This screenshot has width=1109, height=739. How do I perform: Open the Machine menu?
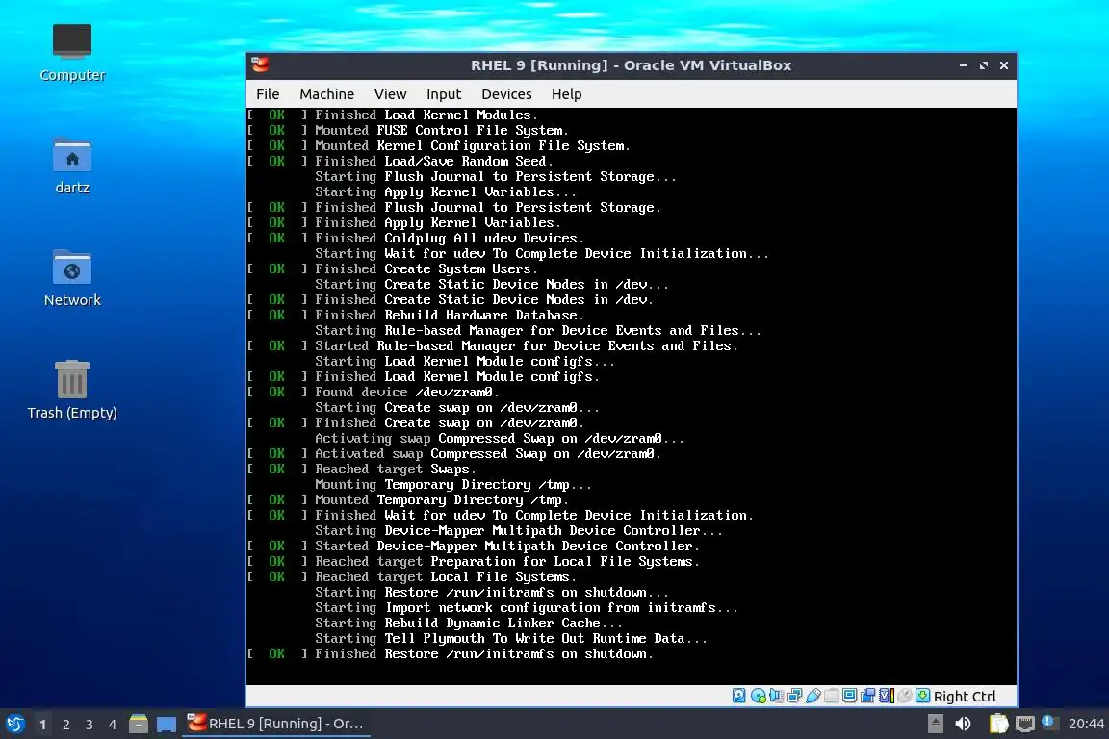click(326, 94)
